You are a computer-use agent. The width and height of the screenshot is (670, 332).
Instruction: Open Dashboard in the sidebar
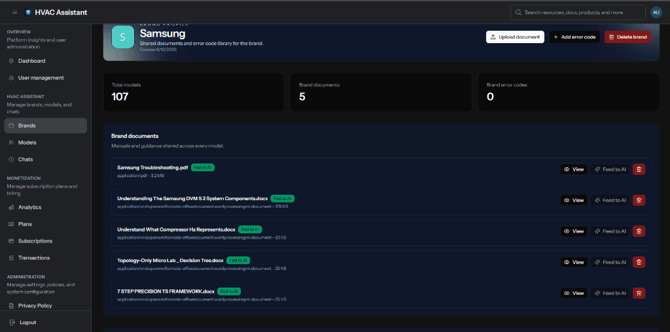46,61
